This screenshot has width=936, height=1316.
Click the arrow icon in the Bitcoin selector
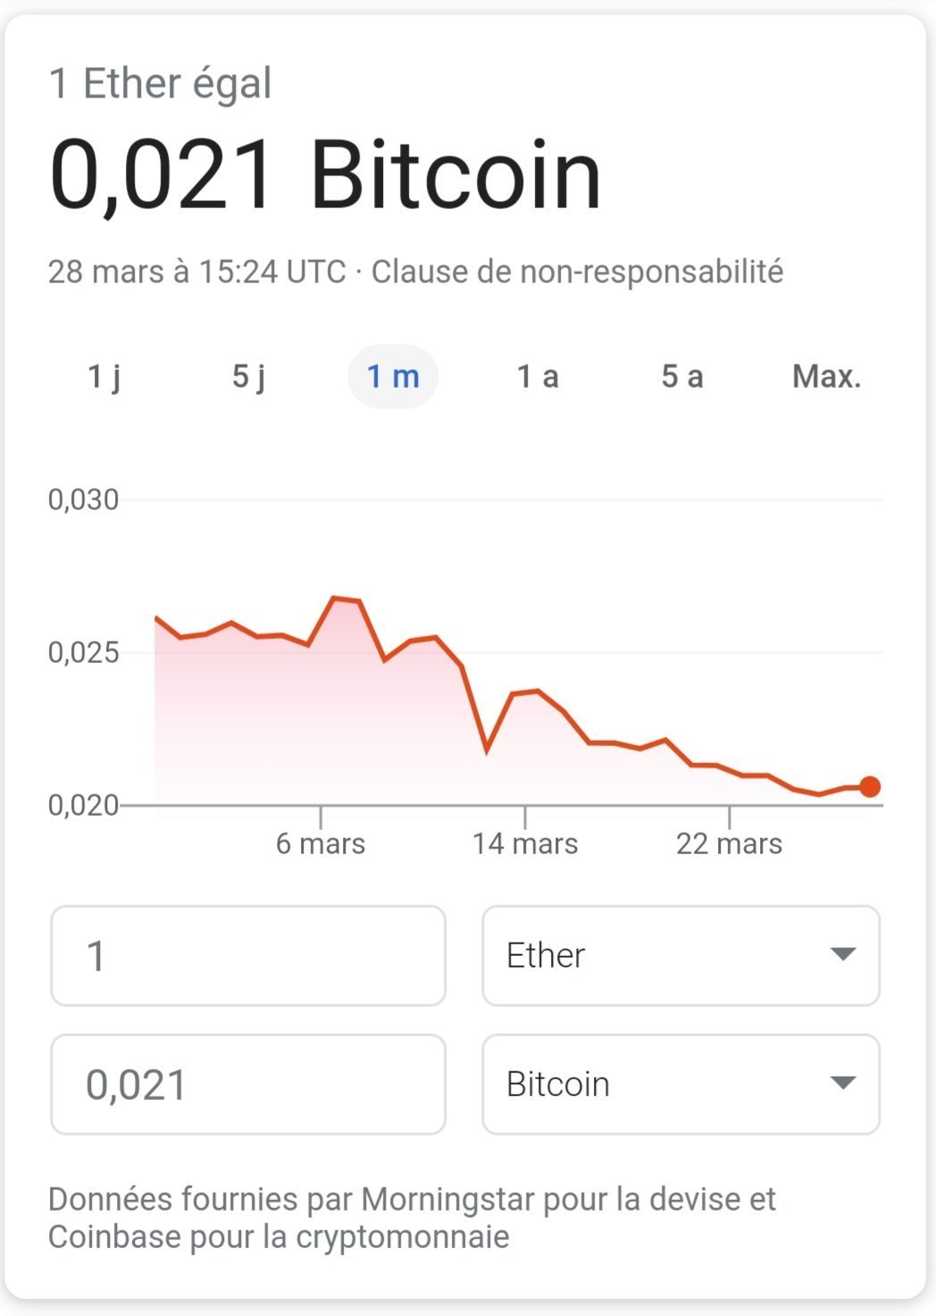tap(843, 1083)
